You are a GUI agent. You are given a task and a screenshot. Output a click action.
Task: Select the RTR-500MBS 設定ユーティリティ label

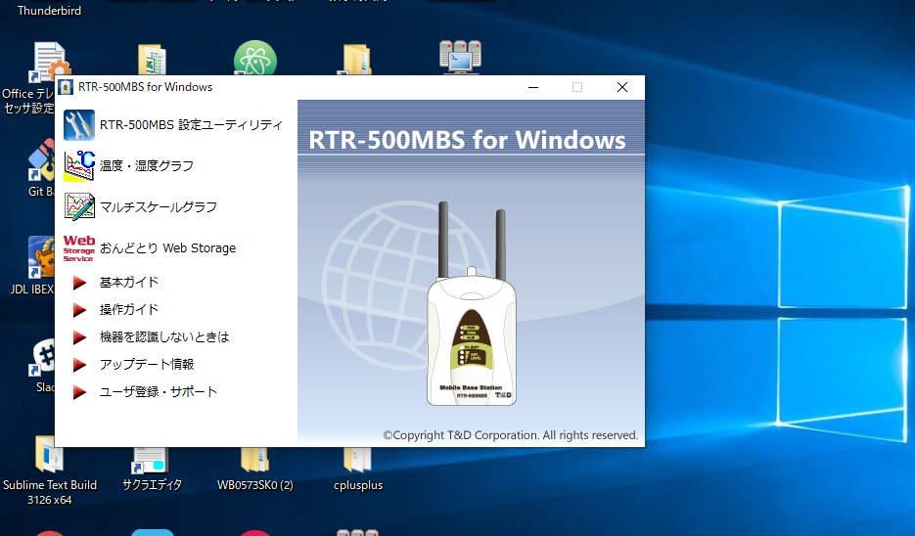pos(191,125)
